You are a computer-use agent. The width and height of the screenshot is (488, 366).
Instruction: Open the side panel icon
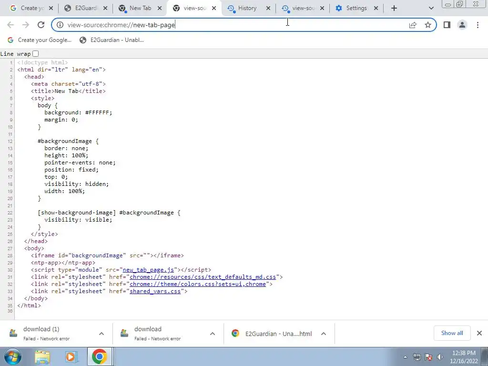point(447,25)
